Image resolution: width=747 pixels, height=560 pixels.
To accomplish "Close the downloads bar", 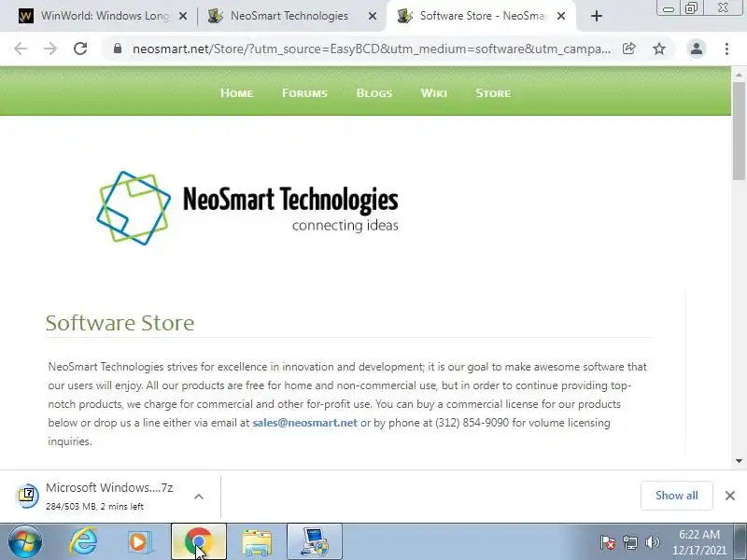I will pyautogui.click(x=730, y=496).
